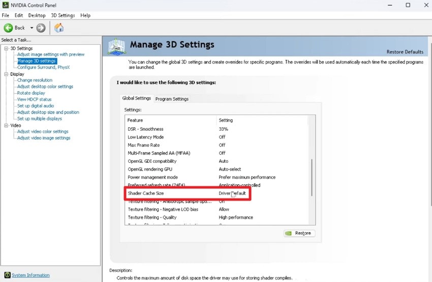Click the Restore Defaults link
The height and width of the screenshot is (282, 432).
click(405, 52)
